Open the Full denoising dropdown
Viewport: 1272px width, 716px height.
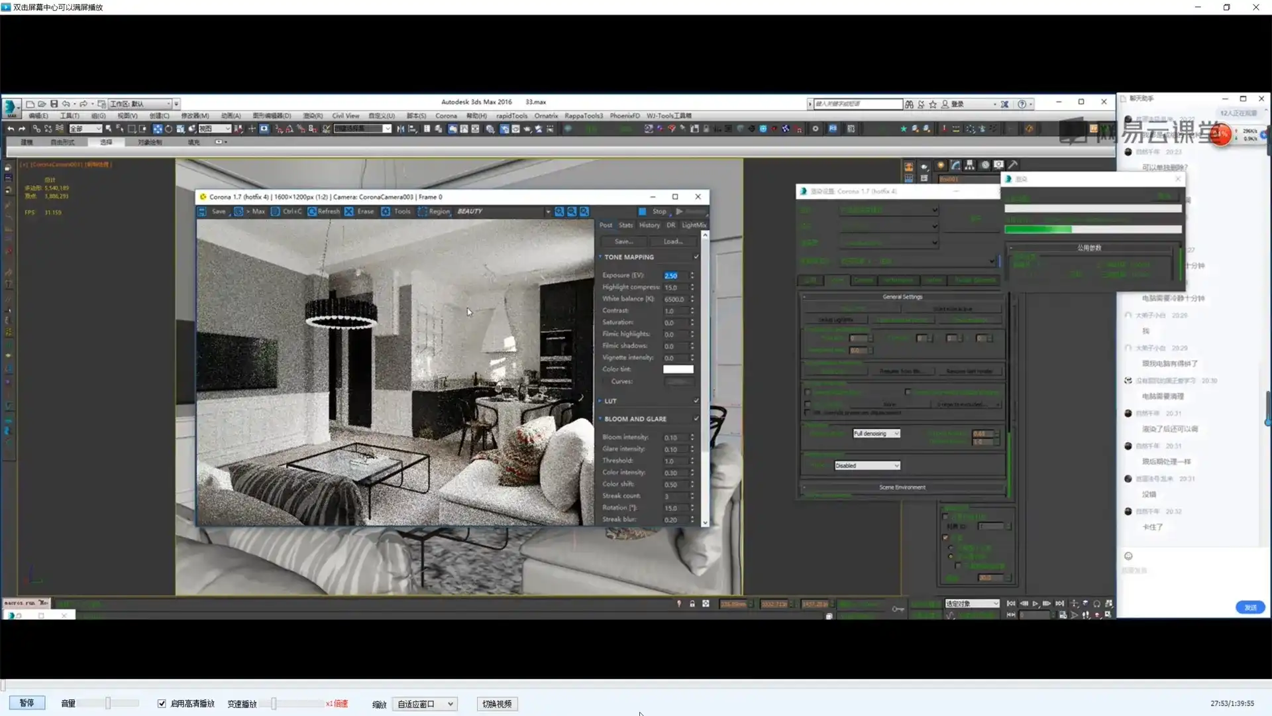876,434
